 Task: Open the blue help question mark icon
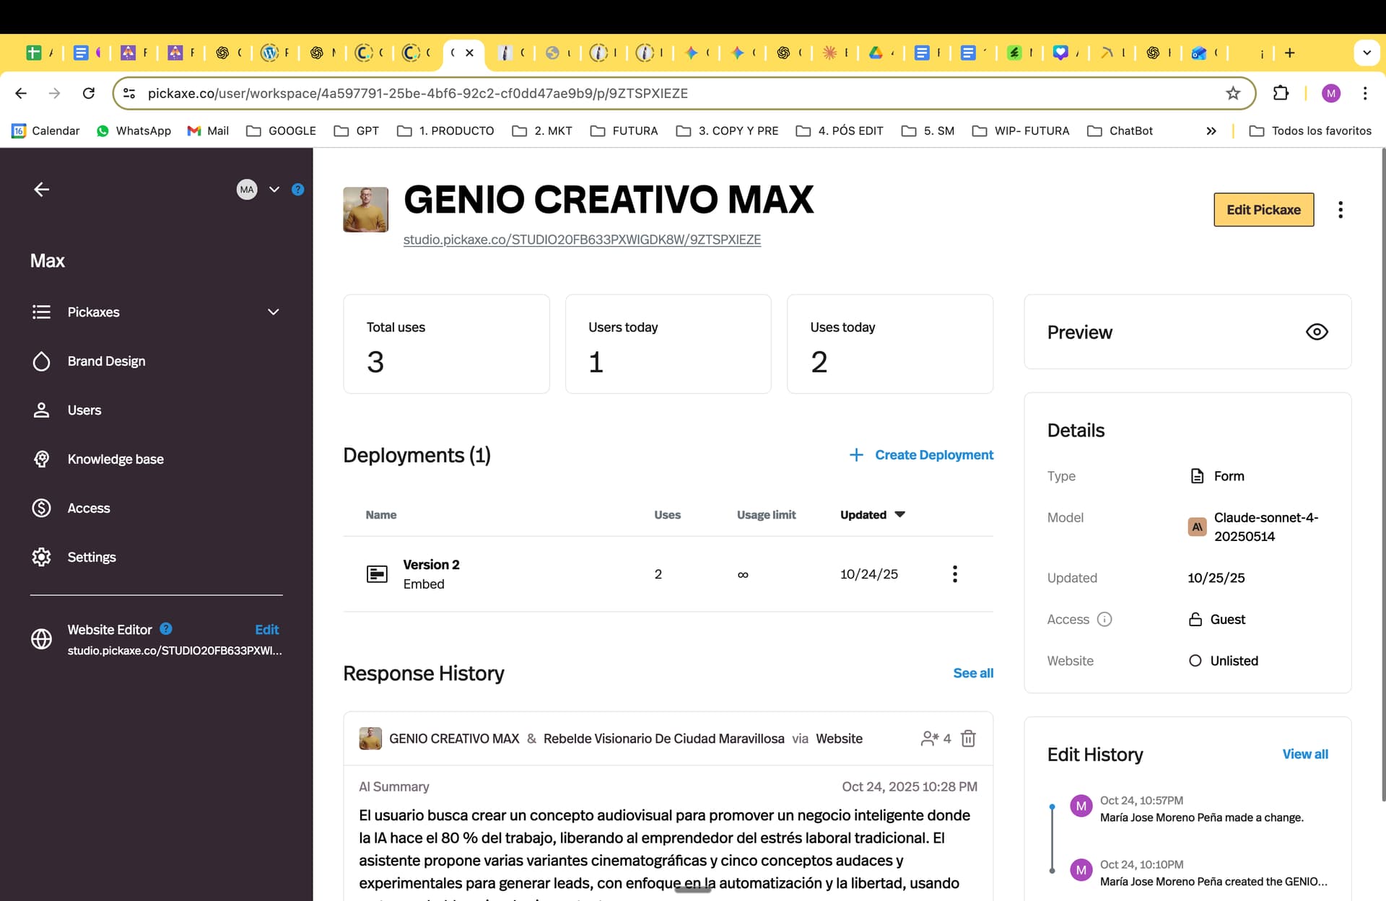tap(297, 189)
